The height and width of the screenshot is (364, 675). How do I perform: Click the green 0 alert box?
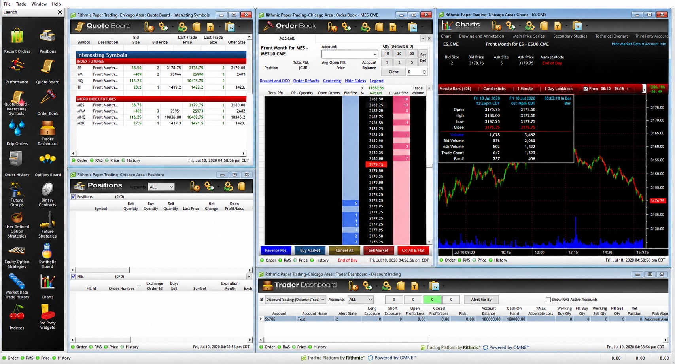pos(432,300)
